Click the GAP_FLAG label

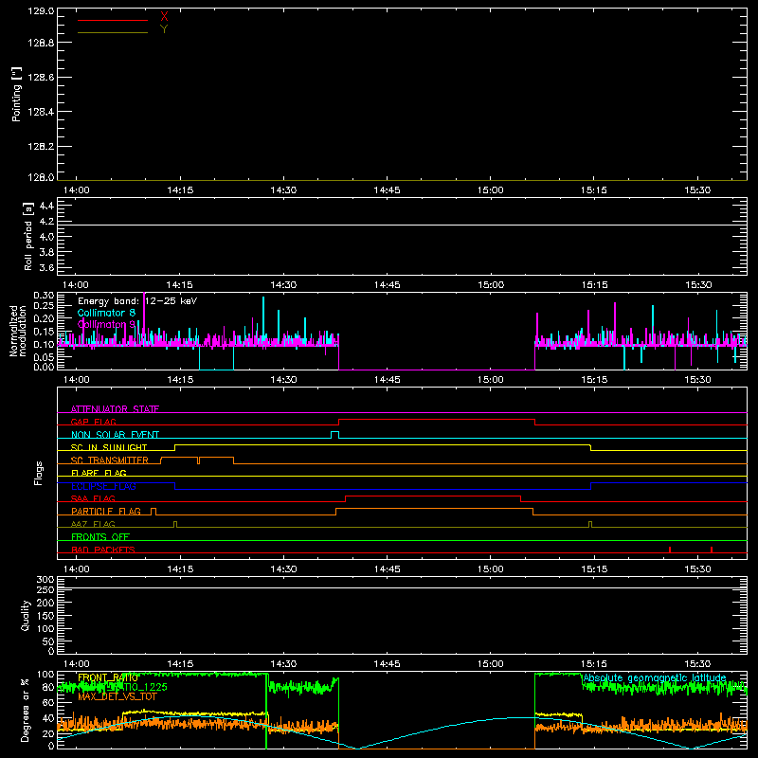pyautogui.click(x=93, y=422)
